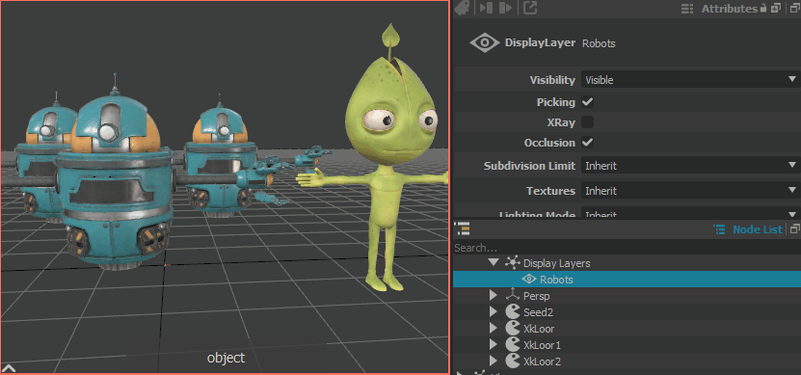Click the Search field in Node List

[x=627, y=248]
